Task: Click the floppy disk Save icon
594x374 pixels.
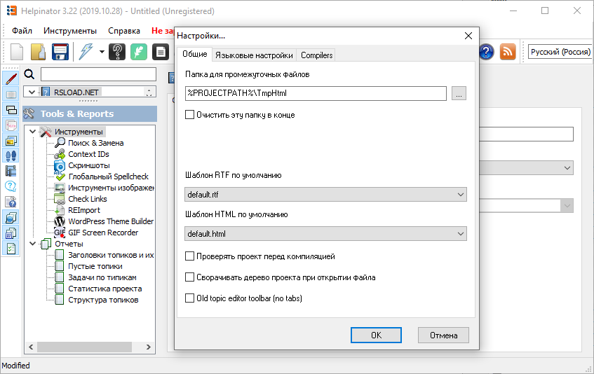Action: pos(60,52)
